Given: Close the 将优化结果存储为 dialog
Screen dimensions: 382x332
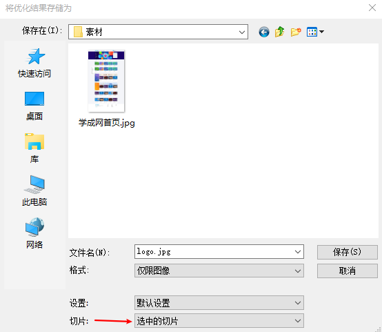Looking at the screenshot, I should (x=372, y=8).
